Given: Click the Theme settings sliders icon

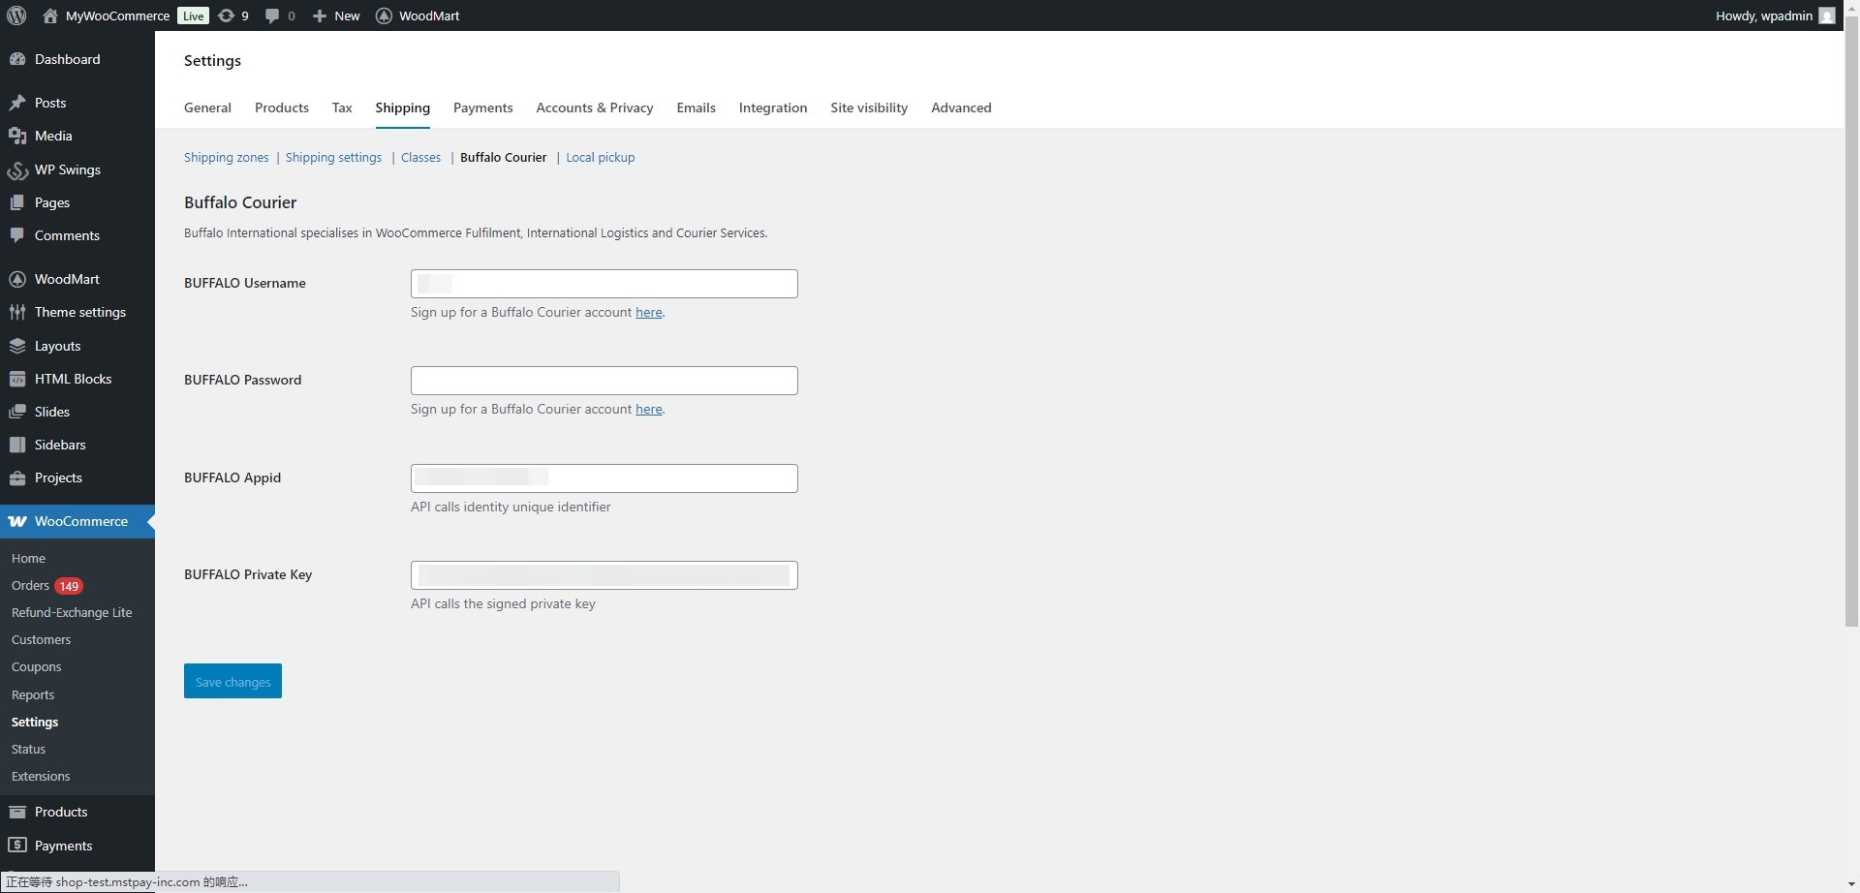Looking at the screenshot, I should pyautogui.click(x=17, y=312).
